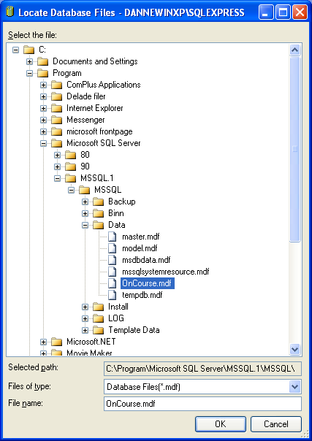Select the Template Data folder icon
Image resolution: width=312 pixels, height=441 pixels.
click(99, 330)
